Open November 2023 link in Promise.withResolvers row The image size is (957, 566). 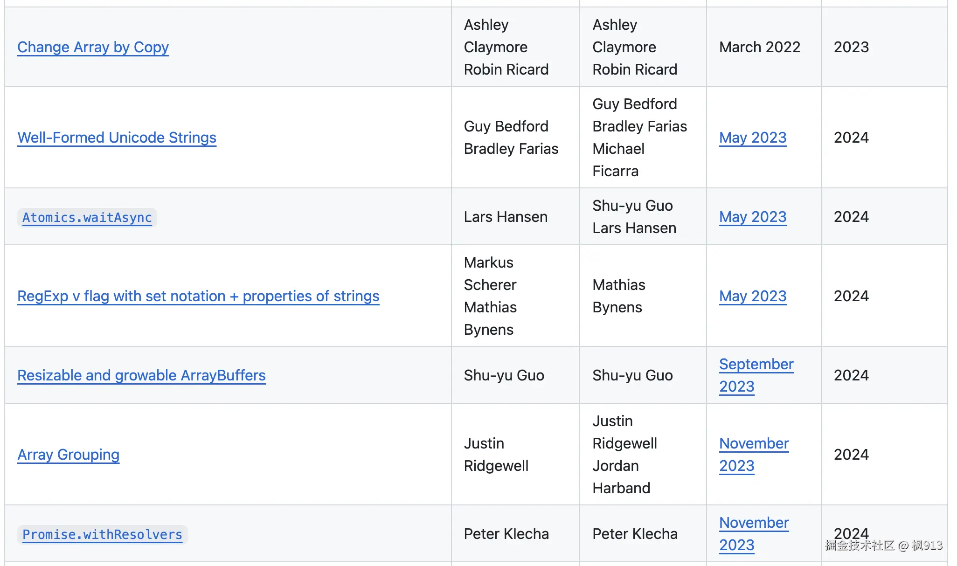(754, 523)
